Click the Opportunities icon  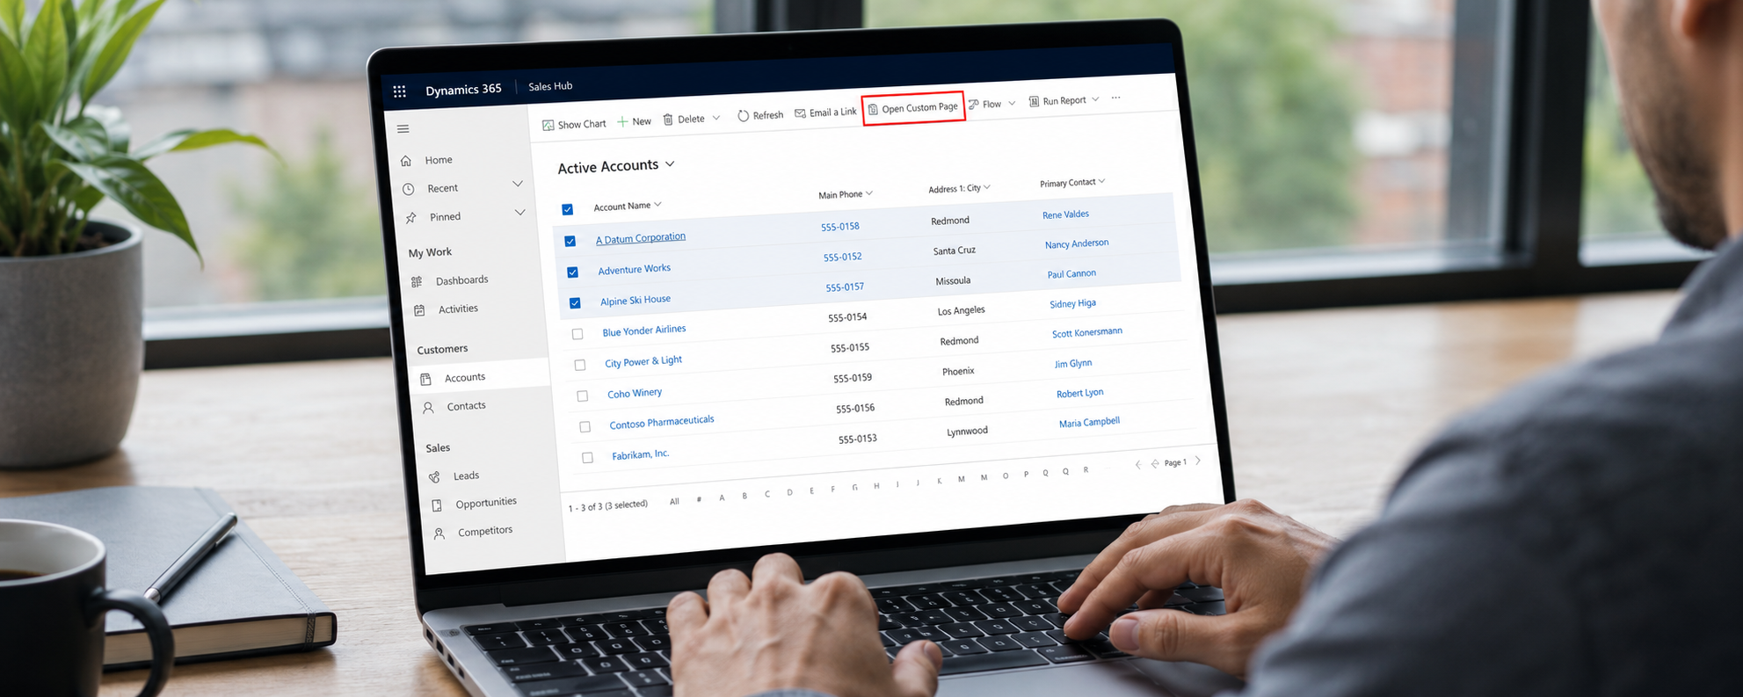437,505
